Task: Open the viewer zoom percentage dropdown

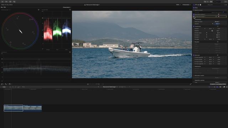Action: coord(178,5)
